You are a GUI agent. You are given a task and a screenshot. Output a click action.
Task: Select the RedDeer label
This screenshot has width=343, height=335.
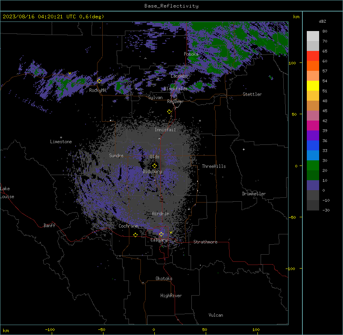pyautogui.click(x=175, y=101)
